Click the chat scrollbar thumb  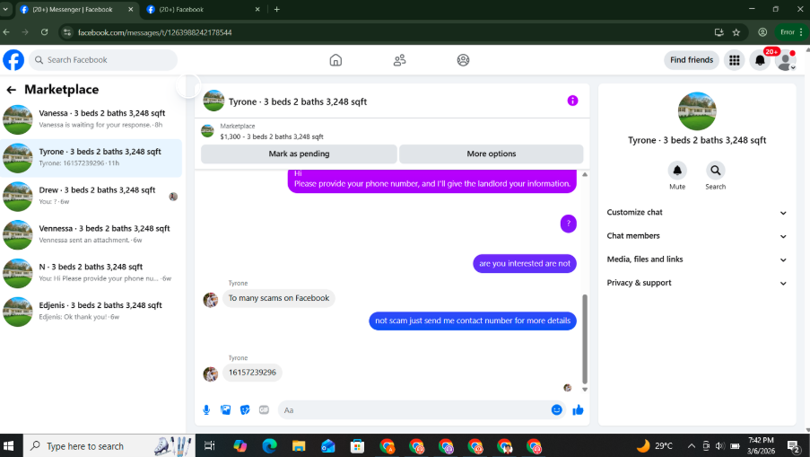585,338
